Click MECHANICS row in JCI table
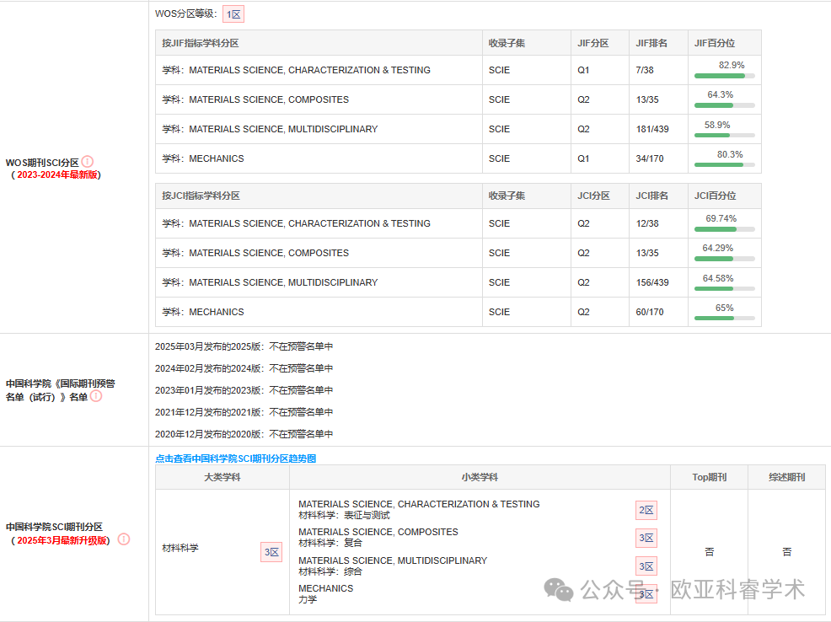The height and width of the screenshot is (622, 831). coord(458,312)
